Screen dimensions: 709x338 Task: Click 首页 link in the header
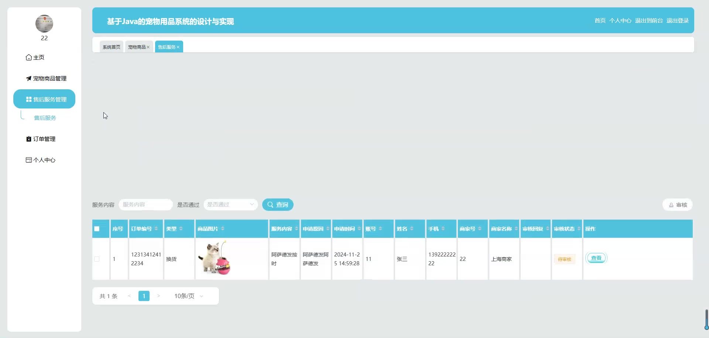[x=600, y=21]
